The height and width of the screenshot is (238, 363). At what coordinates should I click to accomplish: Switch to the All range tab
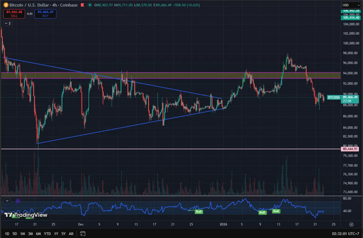point(71,233)
